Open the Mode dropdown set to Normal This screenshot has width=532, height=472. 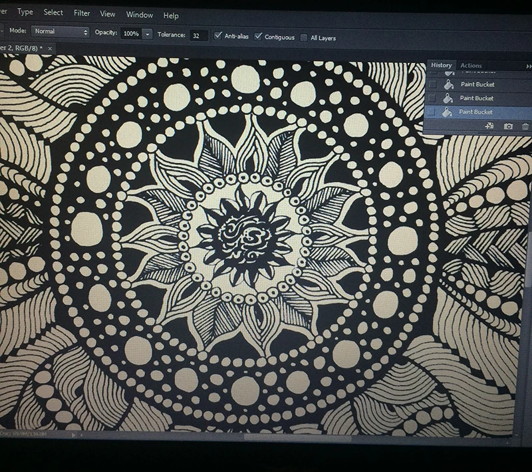tap(61, 31)
